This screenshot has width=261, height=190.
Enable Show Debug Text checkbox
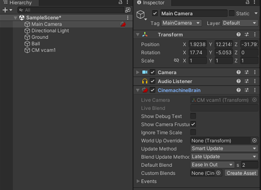point(193,116)
